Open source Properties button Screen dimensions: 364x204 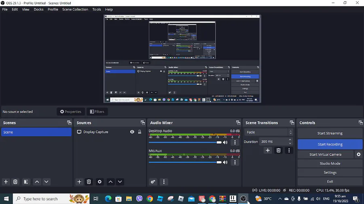click(71, 112)
